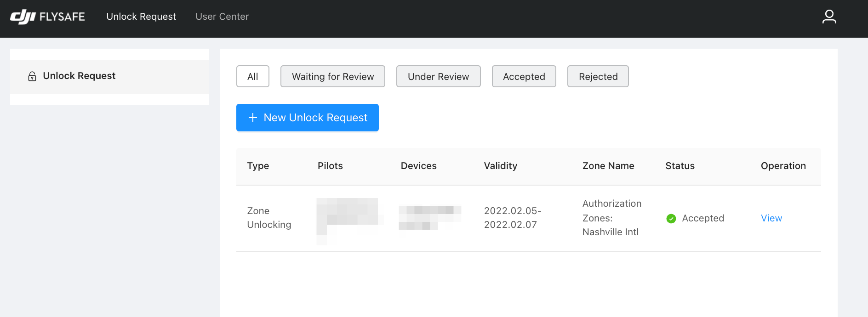Click the Operation column header
Screen dimensions: 868x317
pos(783,166)
